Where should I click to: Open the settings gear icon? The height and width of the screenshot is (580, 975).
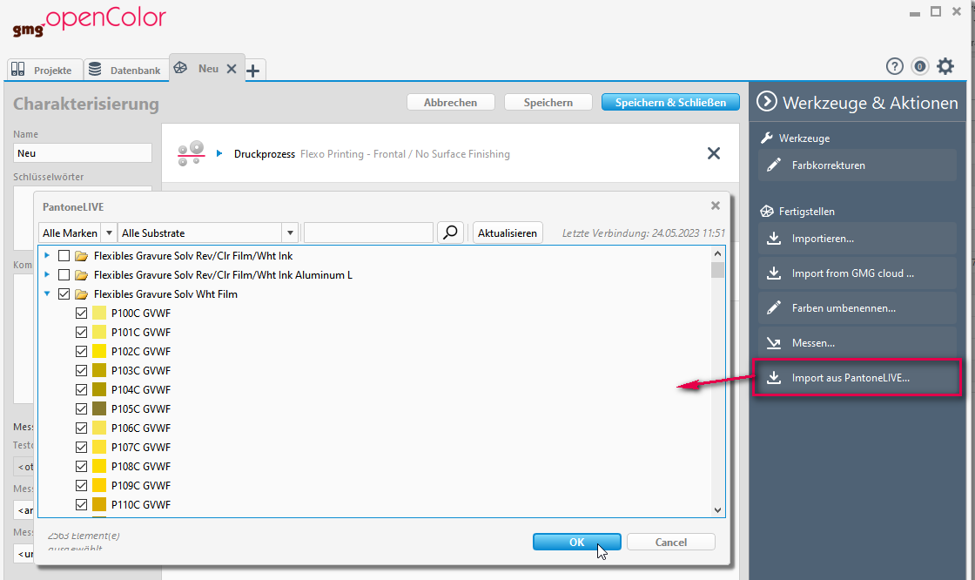tap(945, 66)
